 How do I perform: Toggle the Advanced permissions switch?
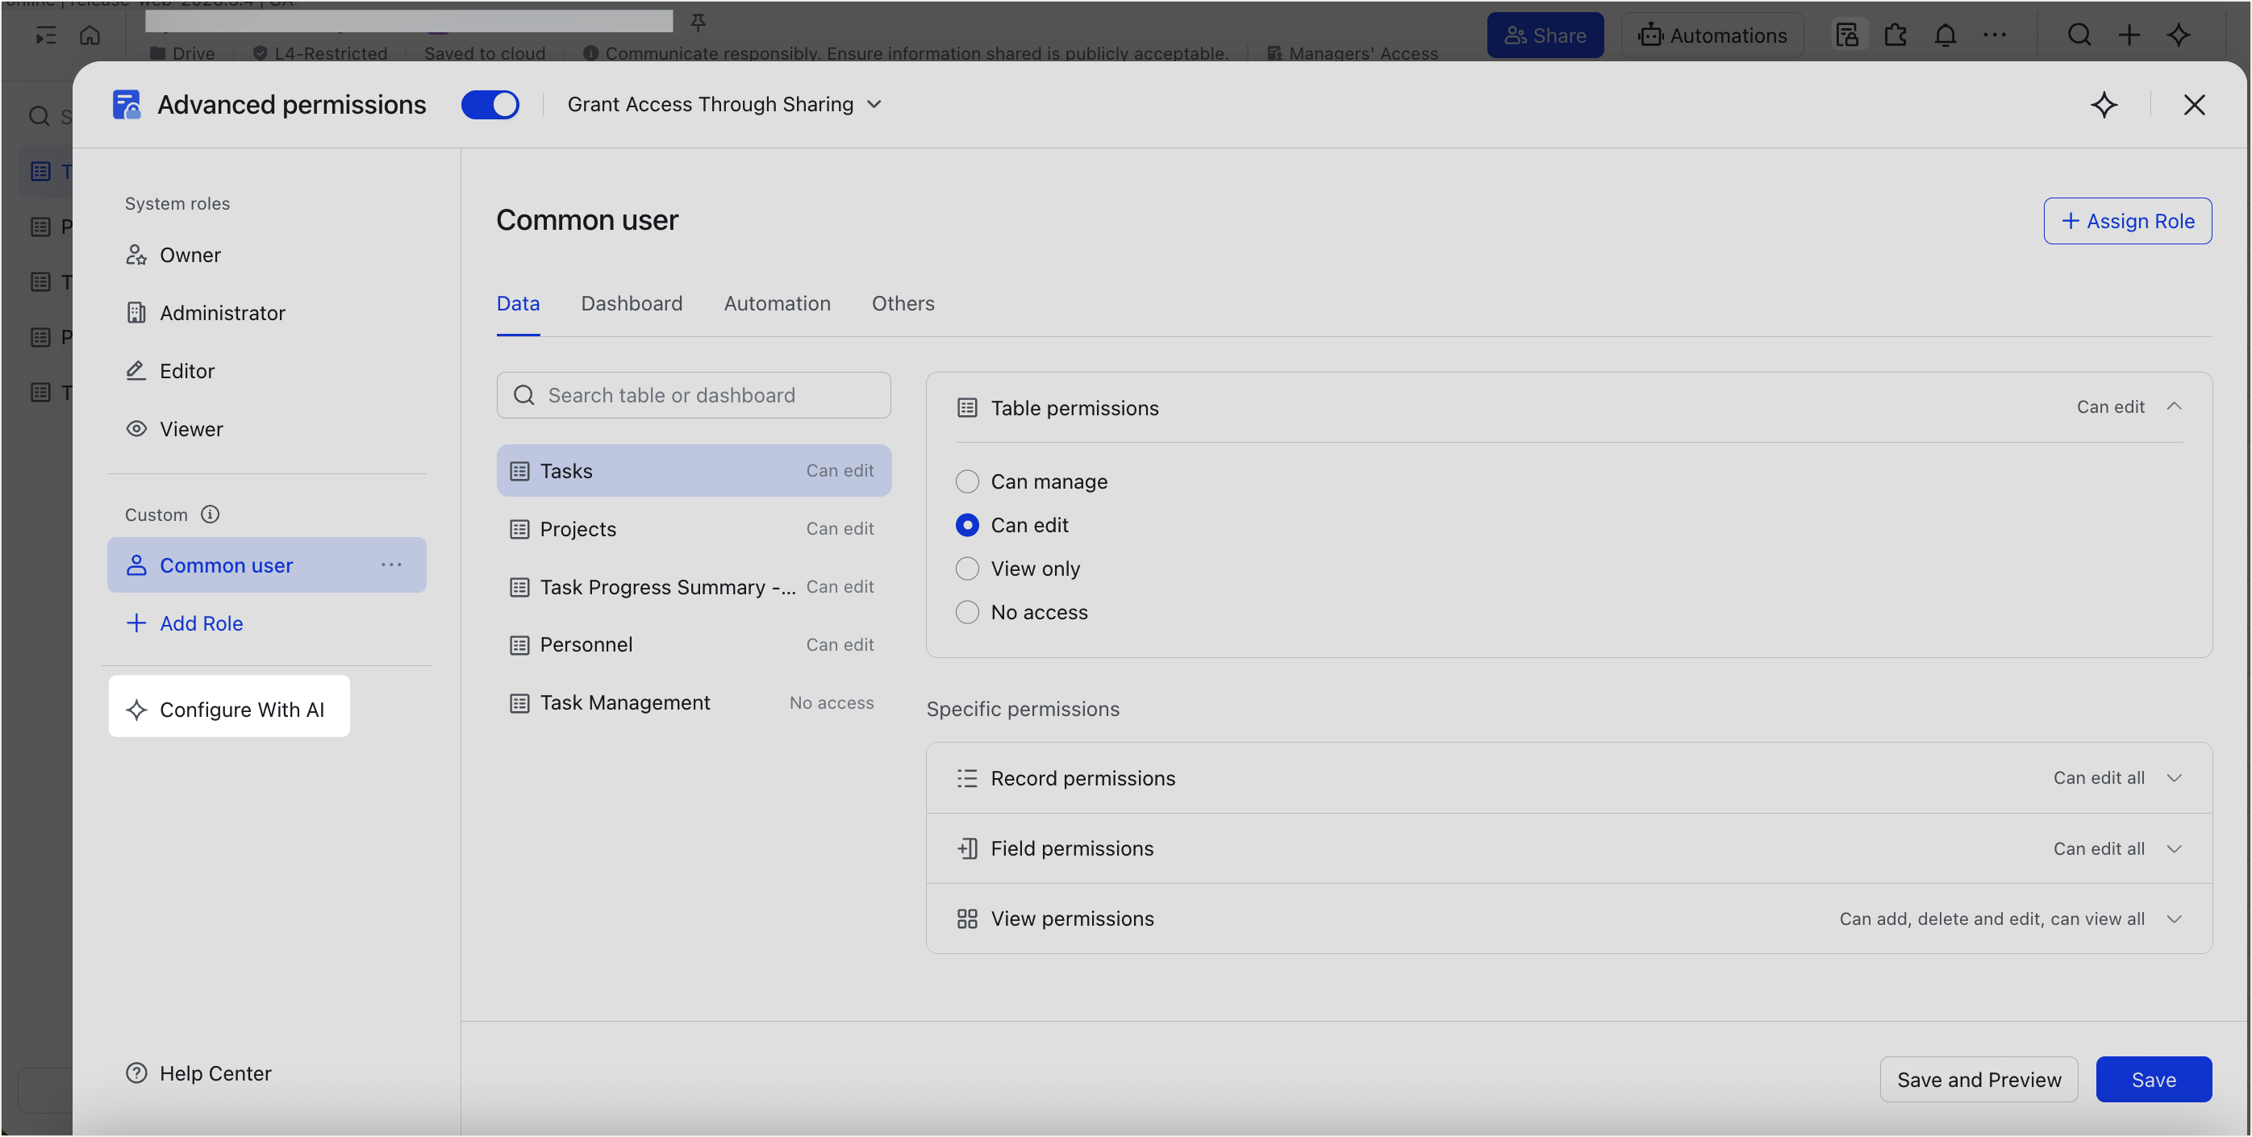tap(490, 105)
